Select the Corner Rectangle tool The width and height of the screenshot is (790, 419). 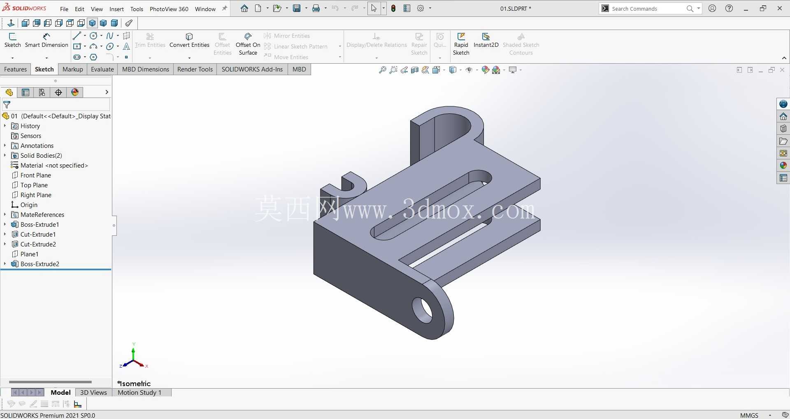click(x=77, y=46)
